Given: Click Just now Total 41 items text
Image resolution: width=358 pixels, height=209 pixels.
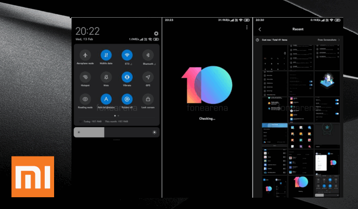Looking at the screenshot, I should click(x=274, y=40).
